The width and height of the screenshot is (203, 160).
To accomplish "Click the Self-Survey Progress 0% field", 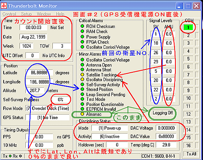I will click(x=60, y=99).
